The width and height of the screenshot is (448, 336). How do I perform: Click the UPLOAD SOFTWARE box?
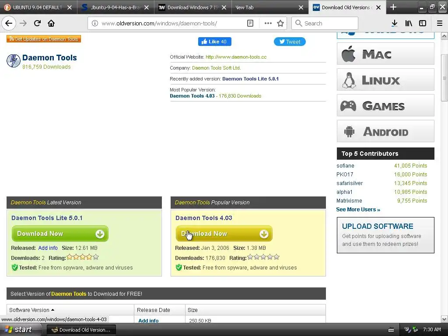[x=385, y=235]
